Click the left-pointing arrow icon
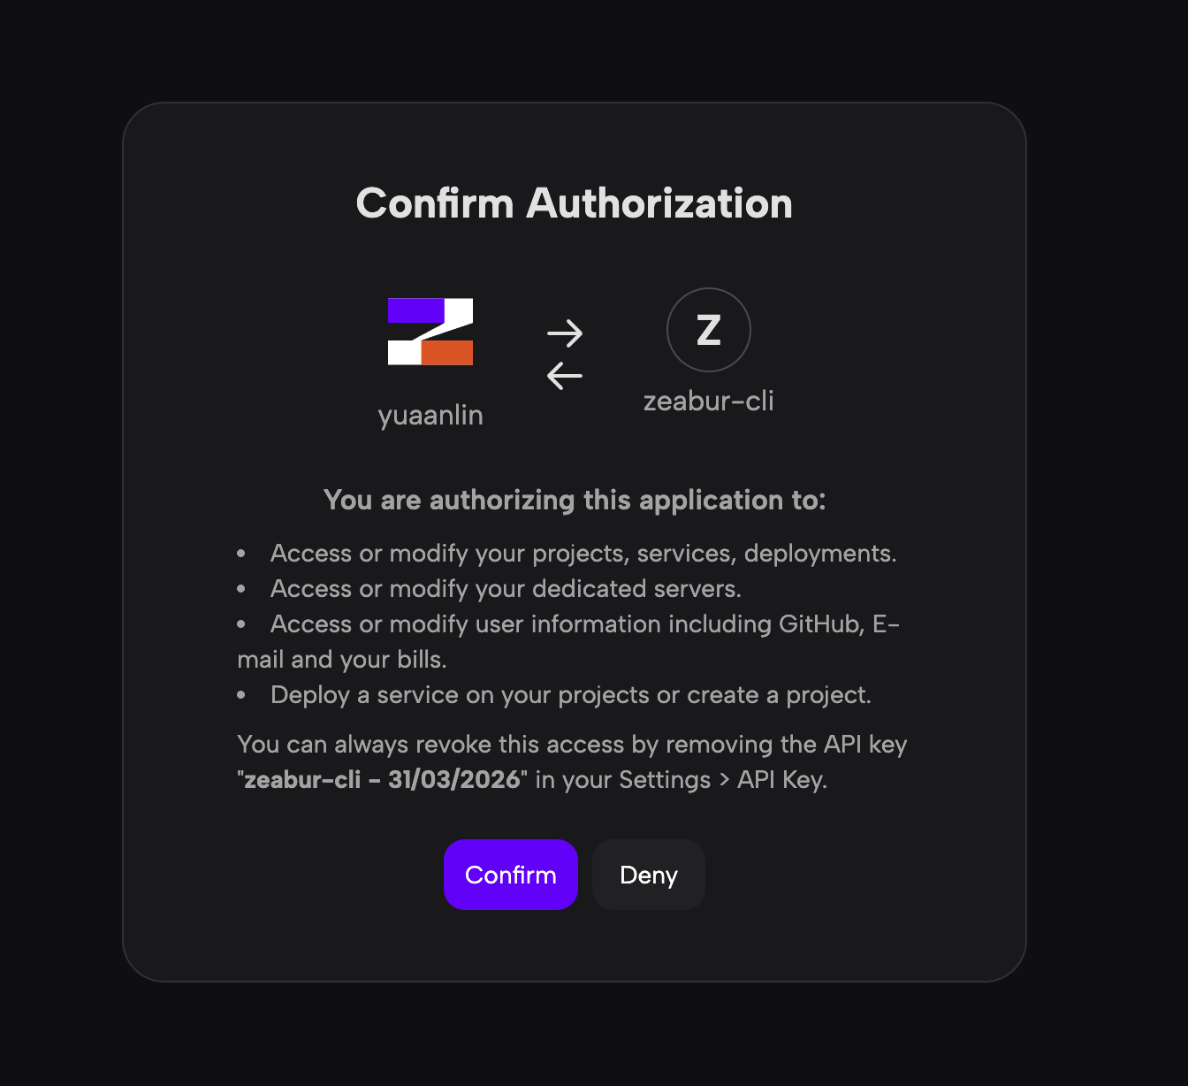1188x1086 pixels. pyautogui.click(x=565, y=376)
